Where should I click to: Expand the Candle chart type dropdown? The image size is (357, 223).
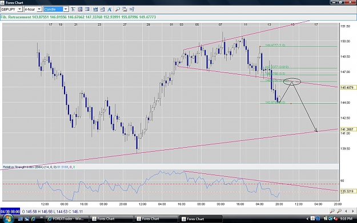click(66, 9)
